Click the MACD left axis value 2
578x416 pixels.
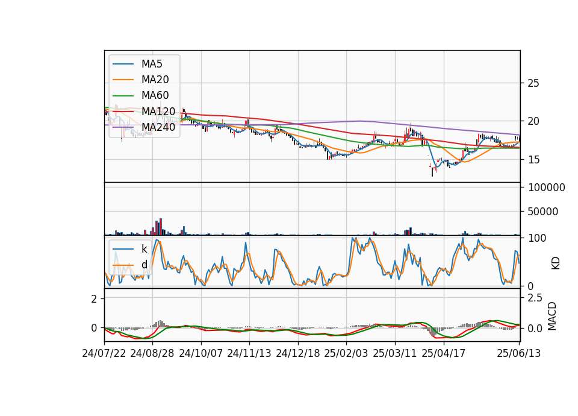click(x=94, y=298)
